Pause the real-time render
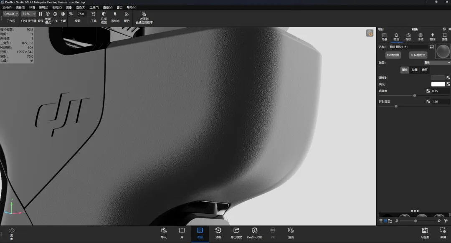 (40, 14)
